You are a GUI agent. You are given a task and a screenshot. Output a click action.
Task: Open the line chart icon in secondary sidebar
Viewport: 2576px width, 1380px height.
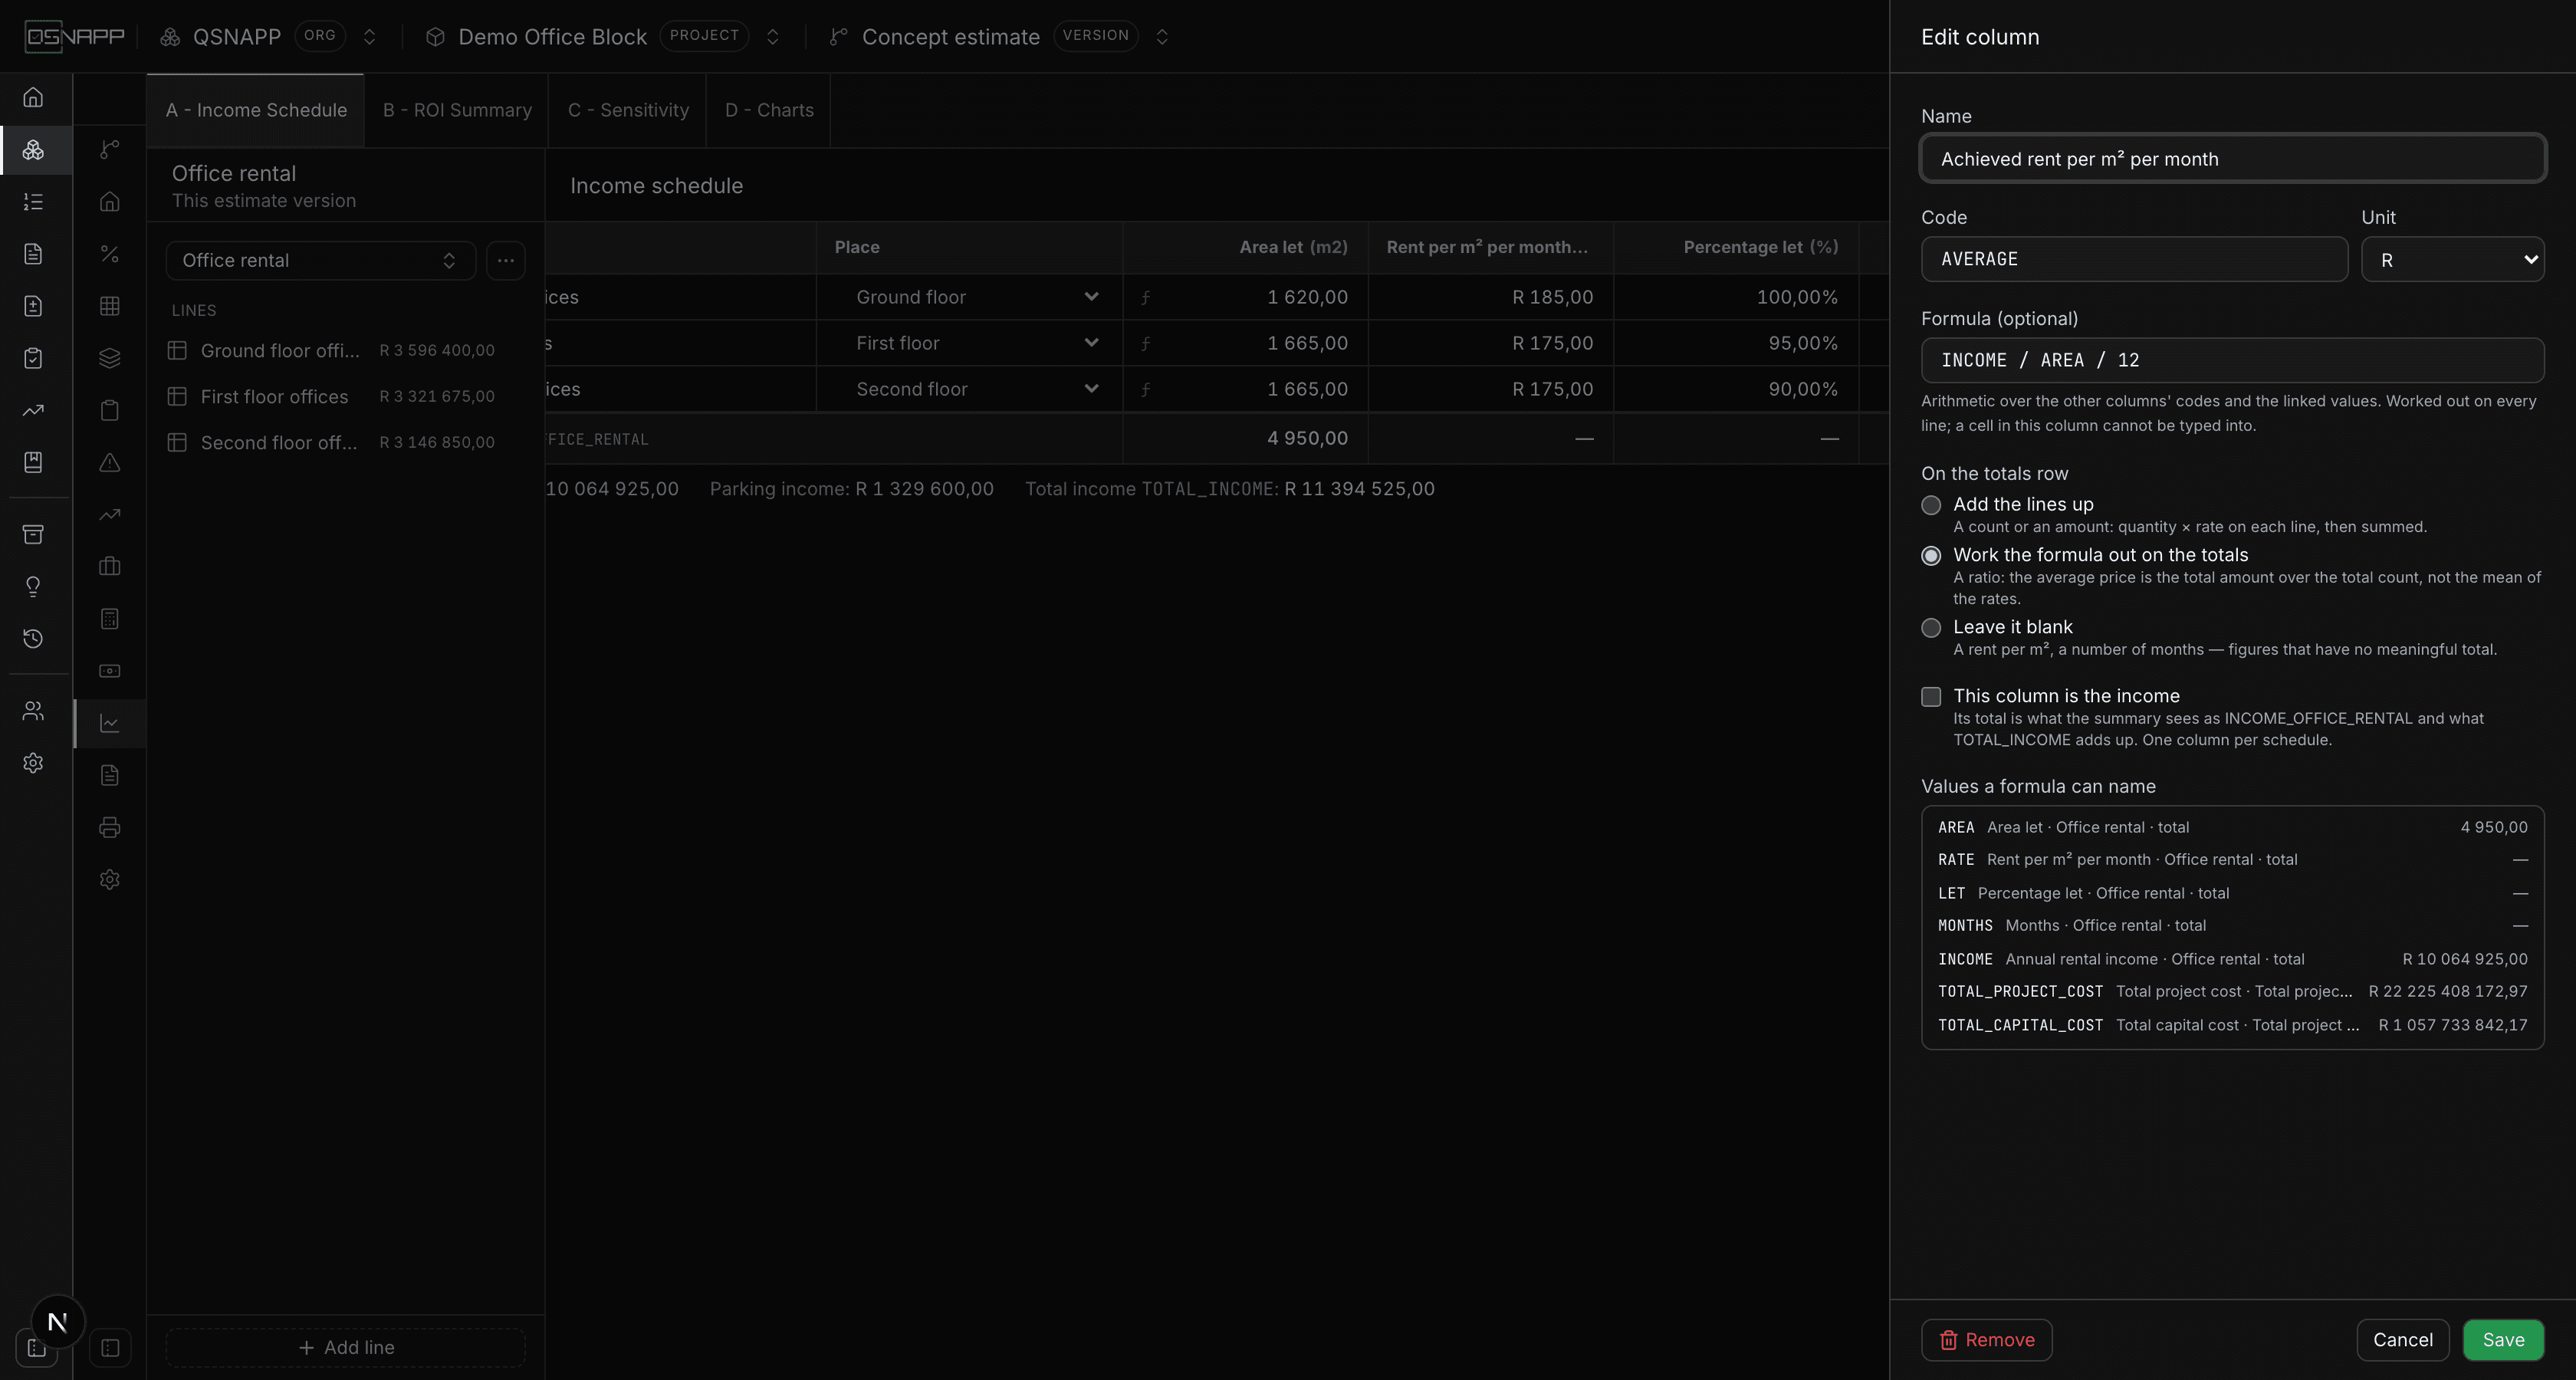click(x=110, y=723)
